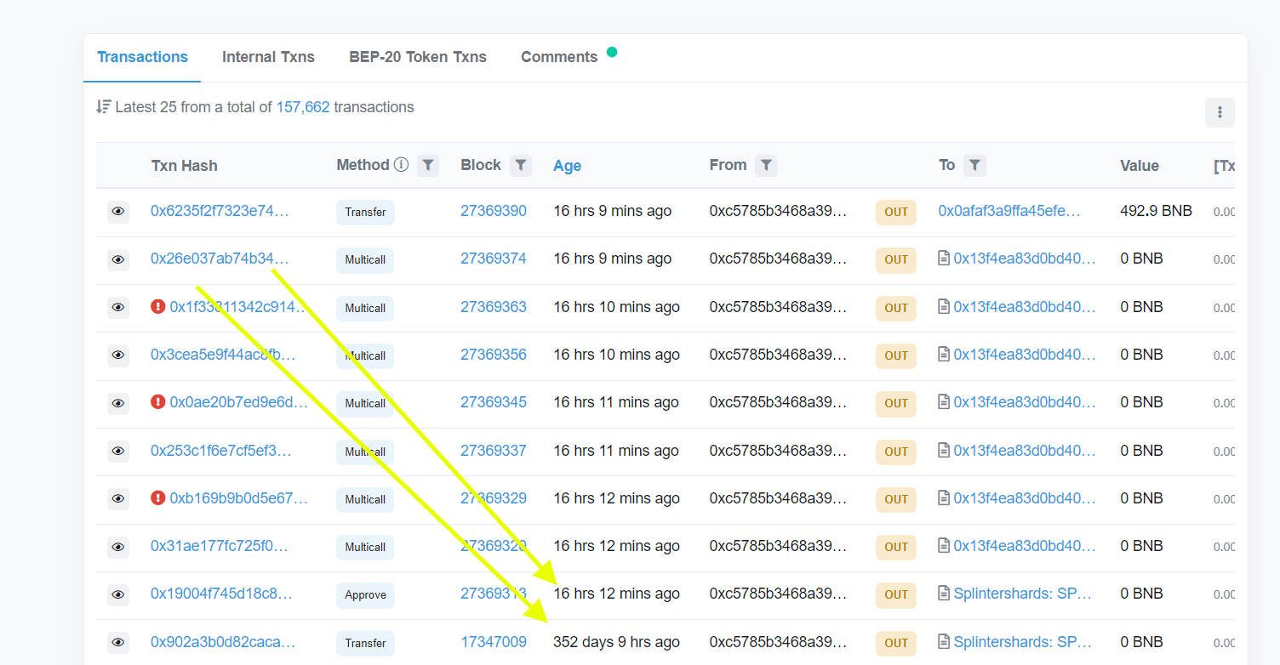1280x665 pixels.
Task: Open block 17347009
Action: coord(494,642)
